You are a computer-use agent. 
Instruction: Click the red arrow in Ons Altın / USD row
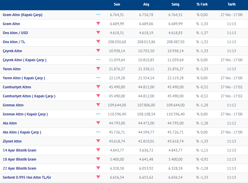98,33
